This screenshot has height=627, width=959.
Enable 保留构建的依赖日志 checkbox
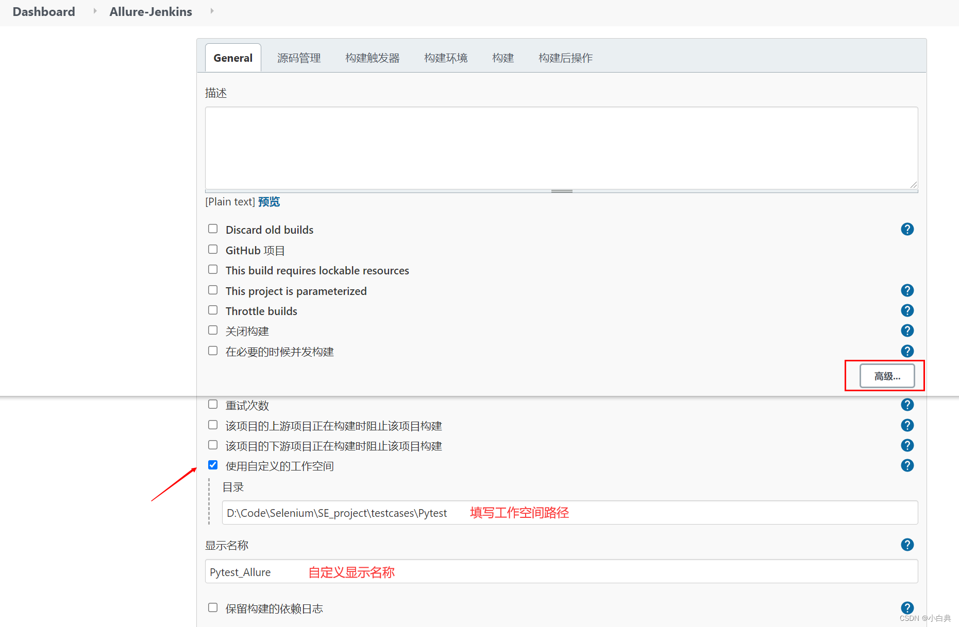tap(213, 607)
